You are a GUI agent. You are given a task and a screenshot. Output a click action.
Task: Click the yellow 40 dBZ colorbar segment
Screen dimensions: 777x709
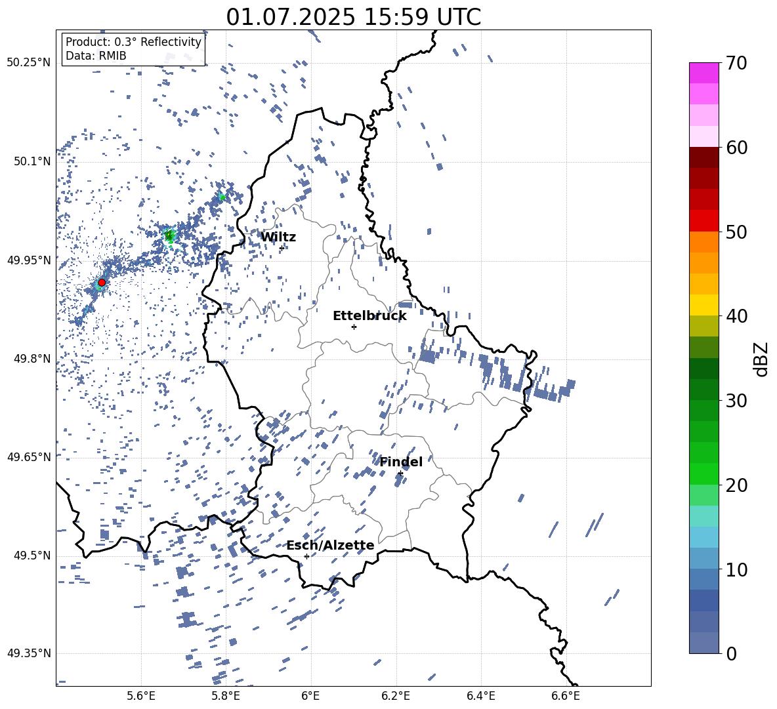[x=703, y=305]
